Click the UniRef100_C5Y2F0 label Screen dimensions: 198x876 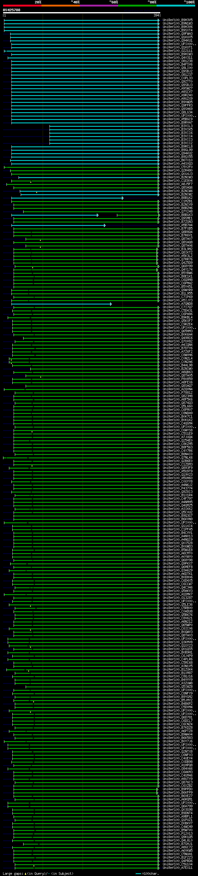click(178, 167)
